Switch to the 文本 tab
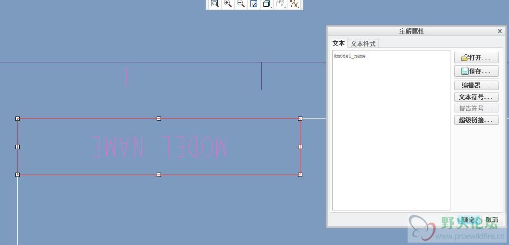Image resolution: width=509 pixels, height=245 pixels. (x=338, y=43)
